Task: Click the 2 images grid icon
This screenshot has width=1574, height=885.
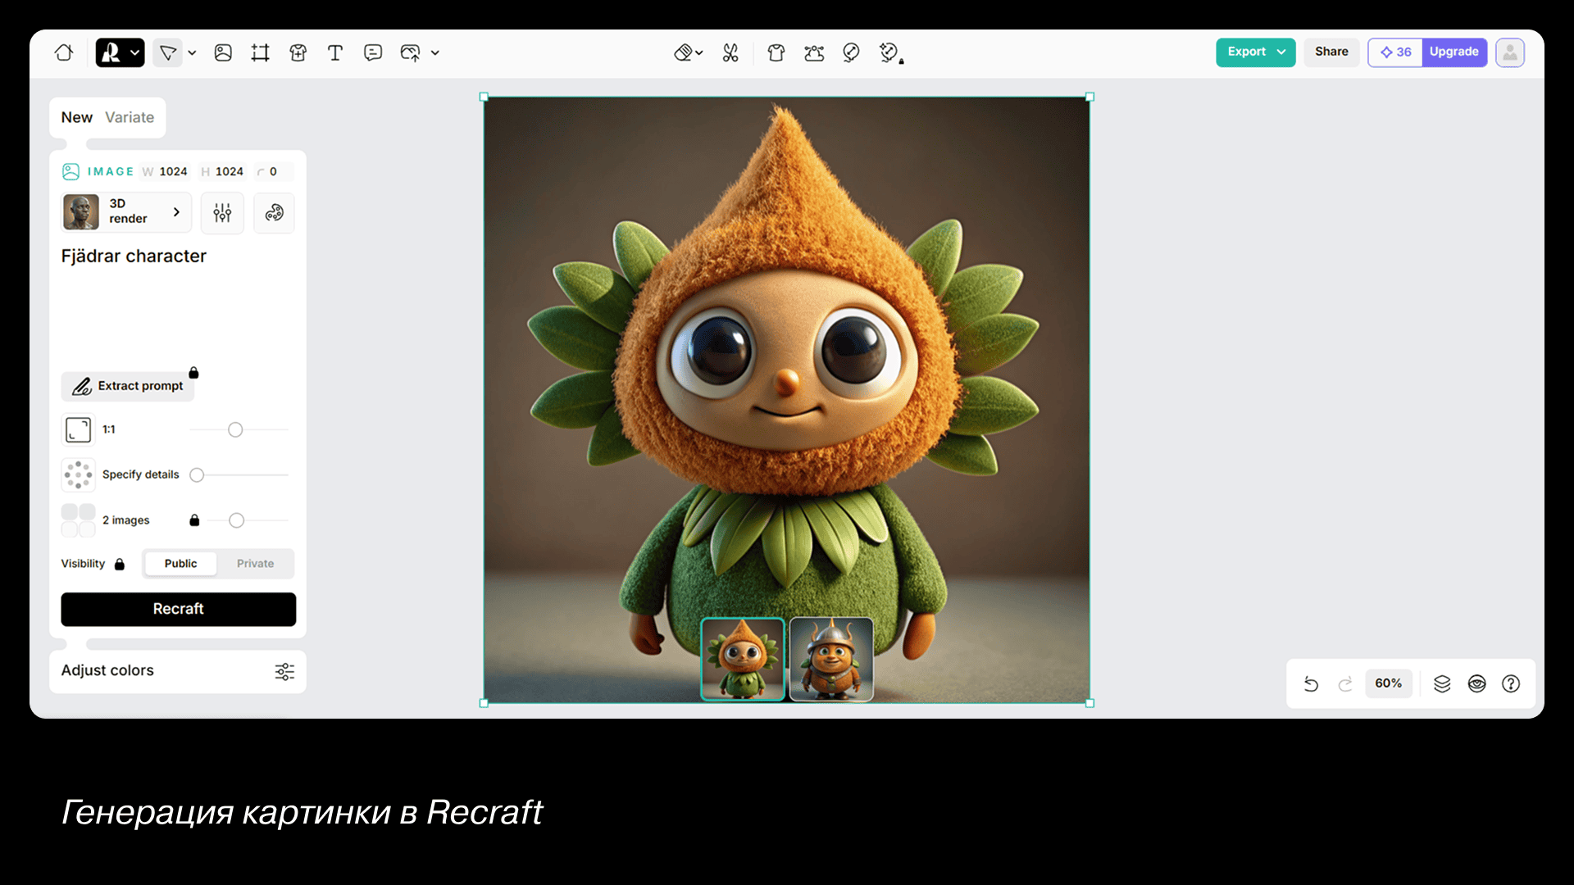Action: (x=79, y=520)
